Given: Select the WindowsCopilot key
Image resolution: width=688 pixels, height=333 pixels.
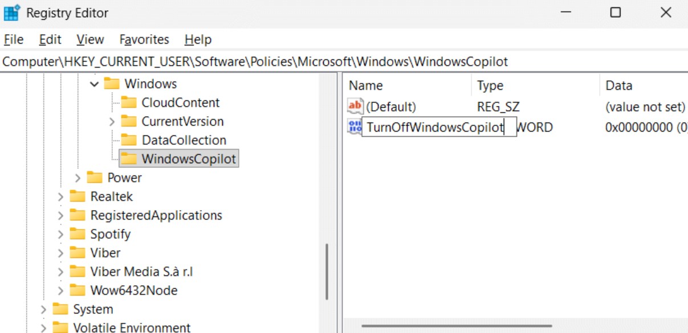Looking at the screenshot, I should 189,159.
